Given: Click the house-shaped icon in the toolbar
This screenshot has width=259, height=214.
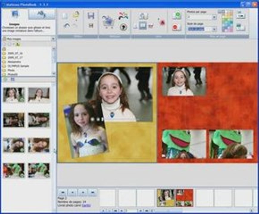Looking at the screenshot, I should (x=143, y=16).
